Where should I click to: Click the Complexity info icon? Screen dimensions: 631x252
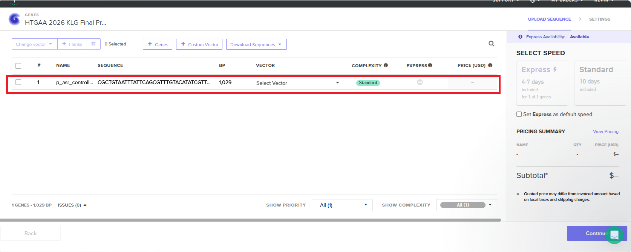386,65
